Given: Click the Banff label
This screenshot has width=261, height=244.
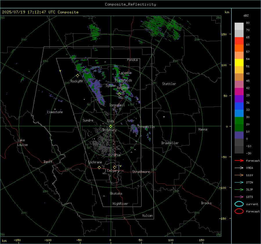Looking at the screenshot, I should click(x=48, y=162).
